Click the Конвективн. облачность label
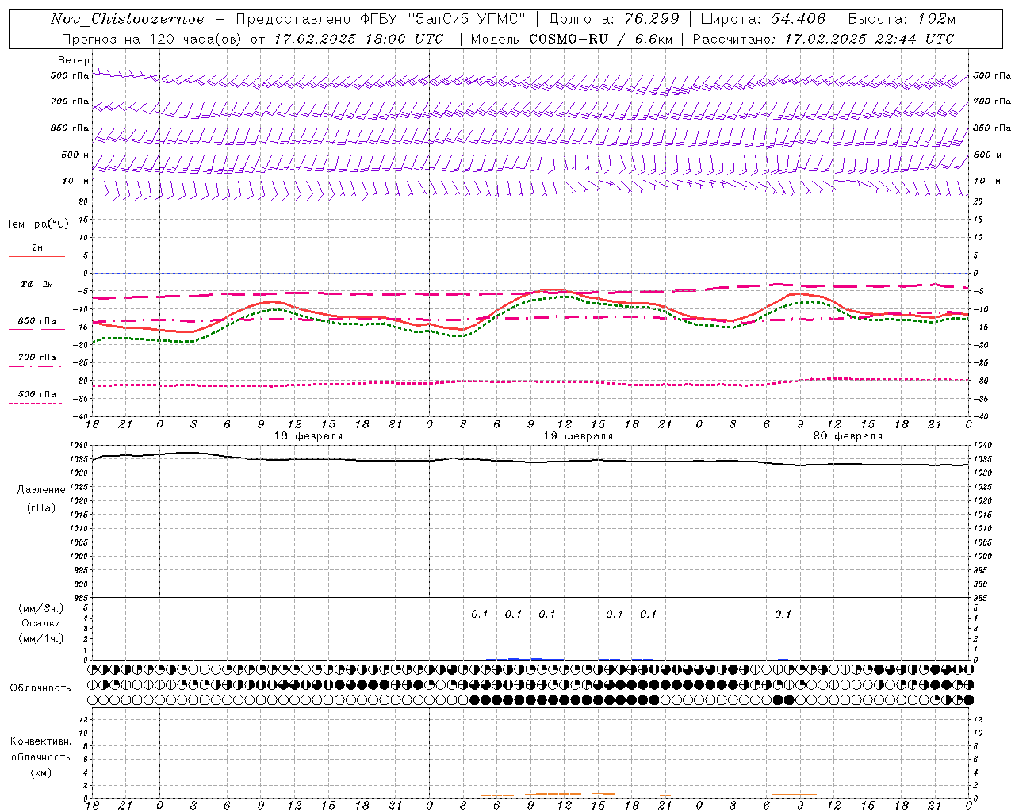This screenshot has height=812, width=1015. point(40,749)
